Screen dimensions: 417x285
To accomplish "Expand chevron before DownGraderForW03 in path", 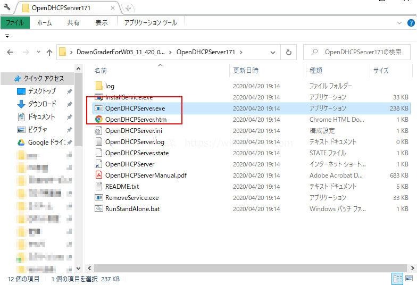I will pos(71,52).
